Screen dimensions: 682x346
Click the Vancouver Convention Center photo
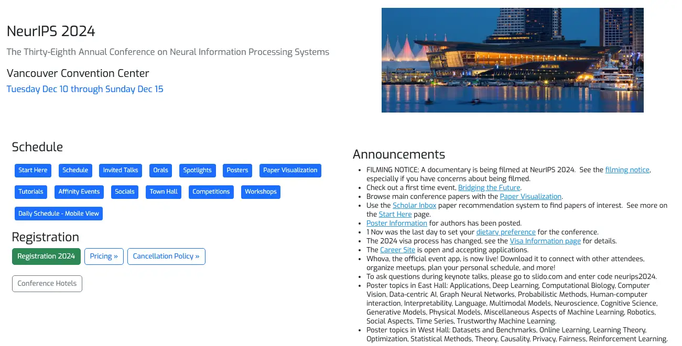[512, 60]
